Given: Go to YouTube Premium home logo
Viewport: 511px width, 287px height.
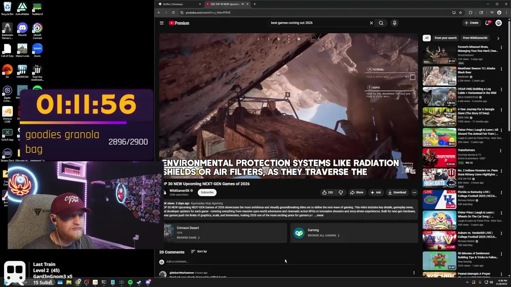Looking at the screenshot, I should [179, 23].
